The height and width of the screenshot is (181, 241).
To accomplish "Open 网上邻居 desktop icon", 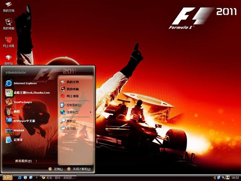I will tap(9, 42).
